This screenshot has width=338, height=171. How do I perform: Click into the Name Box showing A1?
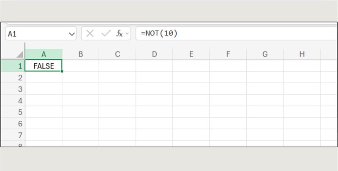coord(36,34)
